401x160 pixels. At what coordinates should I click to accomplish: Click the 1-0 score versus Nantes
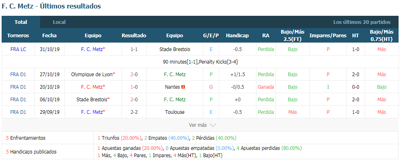point(134,87)
